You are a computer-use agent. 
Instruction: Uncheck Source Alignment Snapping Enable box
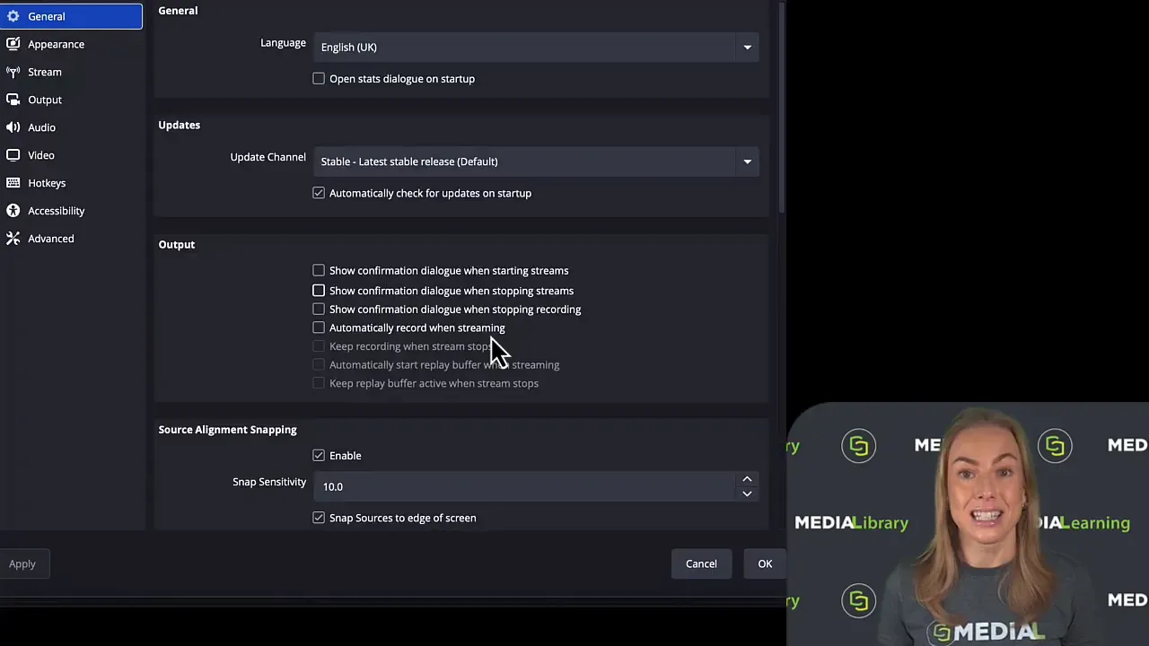click(x=319, y=456)
